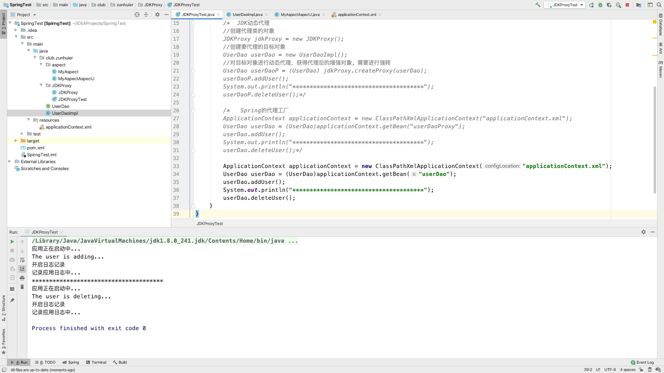Select Scratches and Consoles in project tree
Viewport: 664px width, 373px height.
(x=45, y=168)
